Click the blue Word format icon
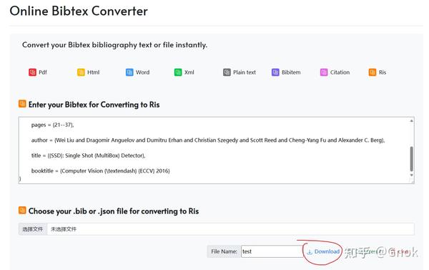This screenshot has width=429, height=270. click(129, 72)
